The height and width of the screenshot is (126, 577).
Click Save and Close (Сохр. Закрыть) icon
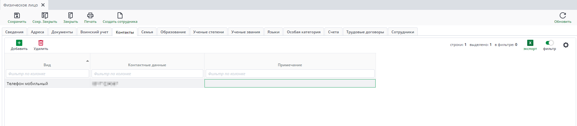tap(45, 15)
